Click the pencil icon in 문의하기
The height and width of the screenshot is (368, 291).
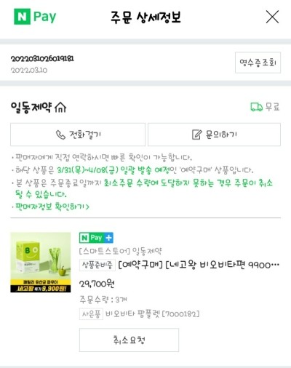[x=196, y=135]
